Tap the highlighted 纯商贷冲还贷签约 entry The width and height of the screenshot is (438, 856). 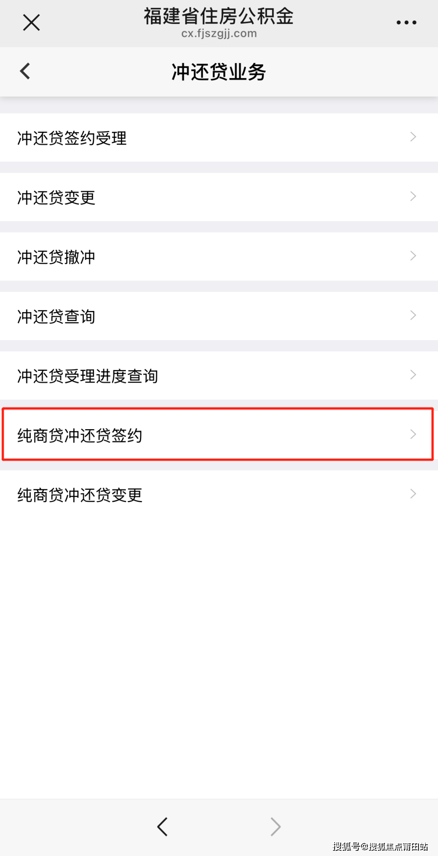80,435
